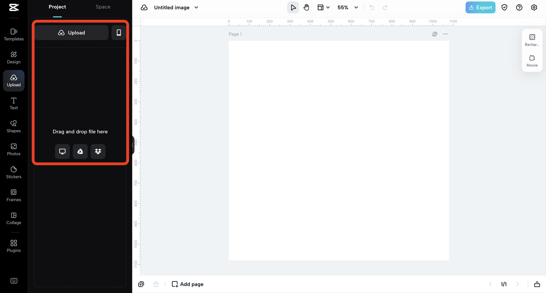This screenshot has height=293, width=546.
Task: Collapse the side panel handle
Action: pyautogui.click(x=133, y=145)
